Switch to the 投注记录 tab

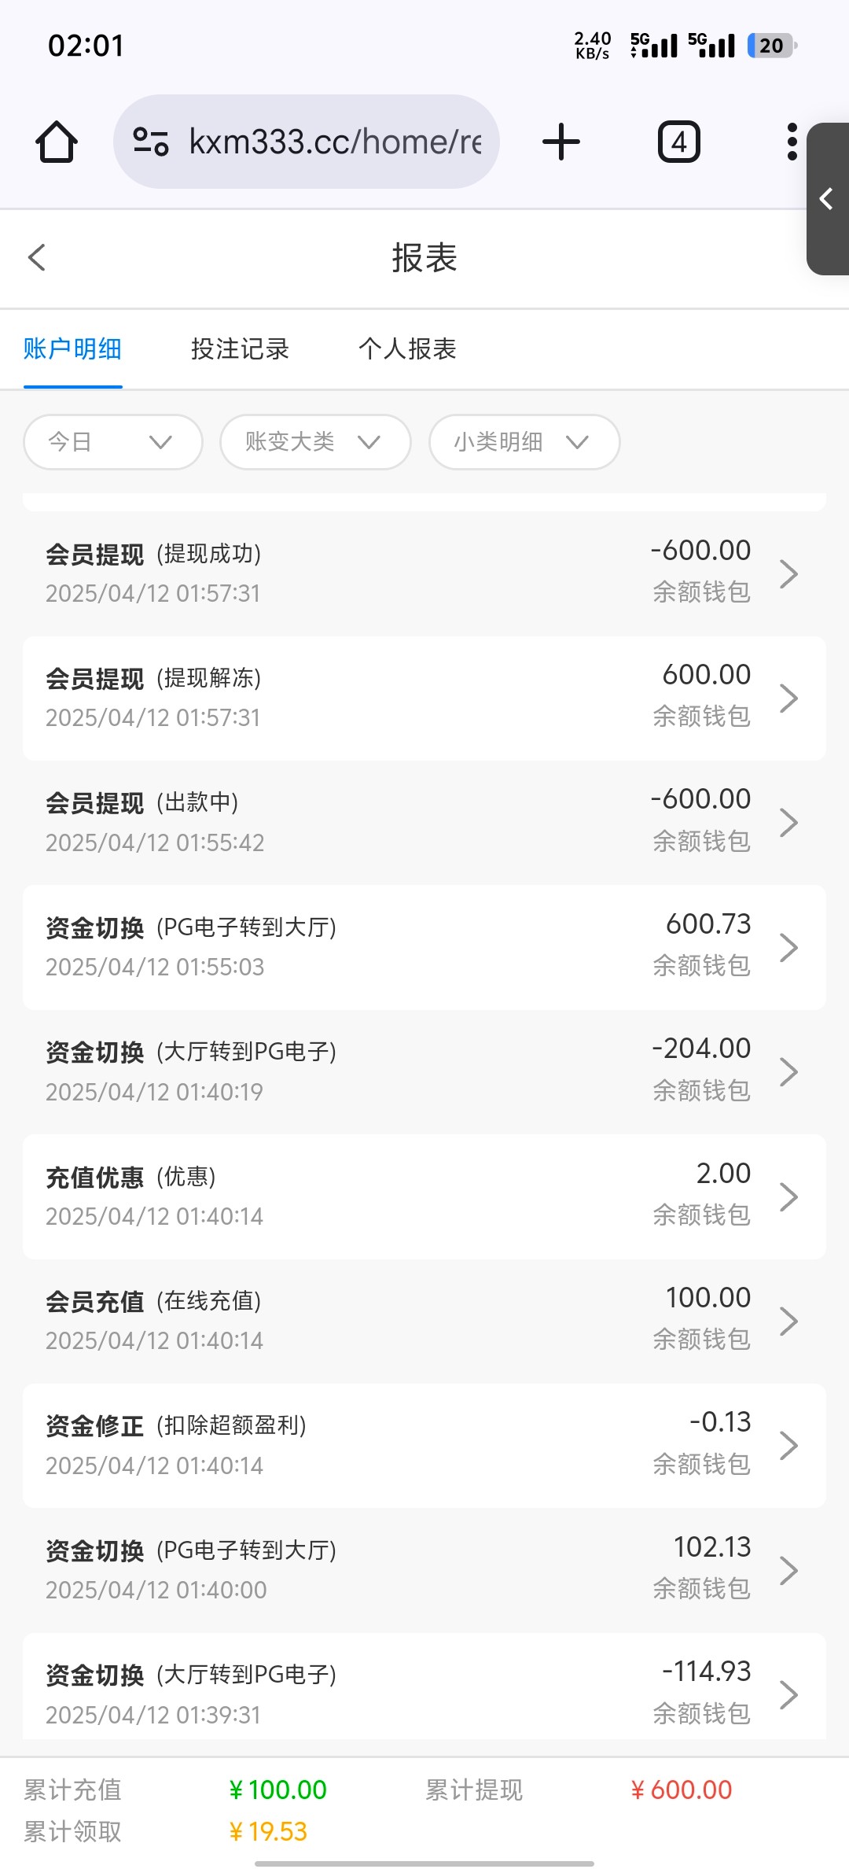point(240,348)
